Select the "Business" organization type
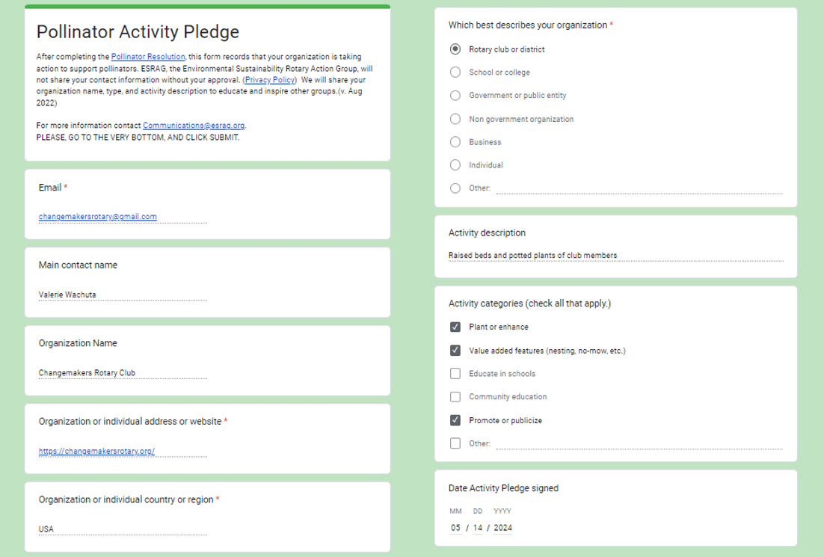The image size is (824, 557). click(x=455, y=141)
